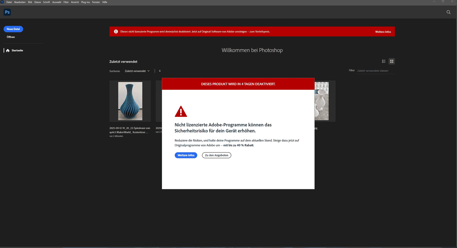Click Weitere Infos button in the dialog
Image resolution: width=457 pixels, height=248 pixels.
[186, 155]
